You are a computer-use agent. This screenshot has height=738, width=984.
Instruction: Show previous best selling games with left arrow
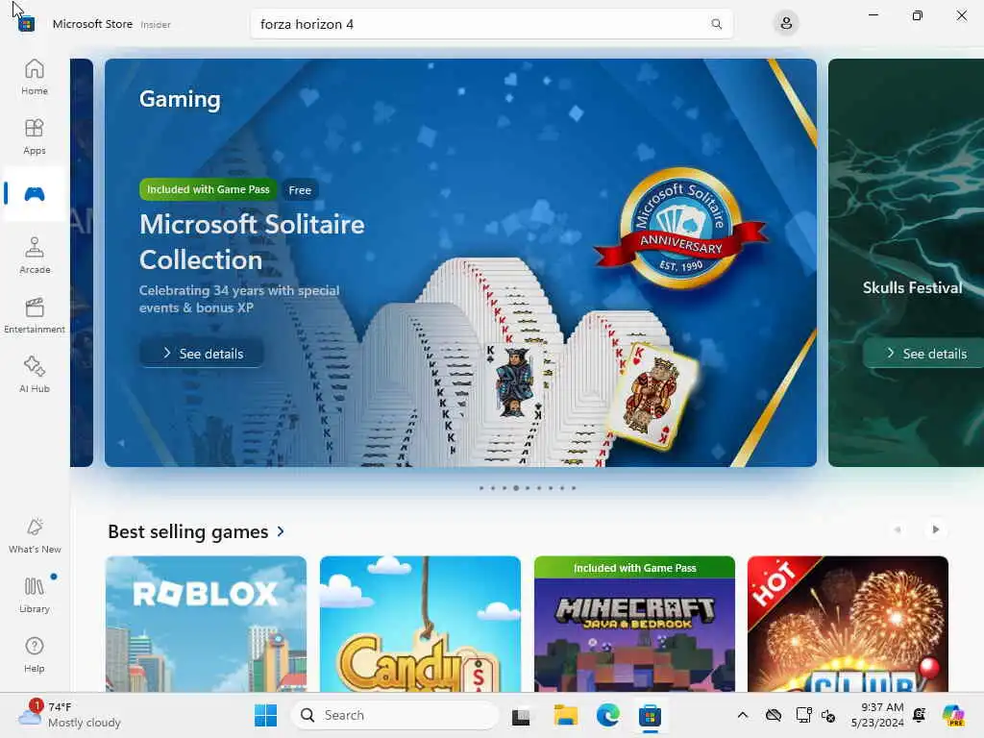[x=898, y=529]
